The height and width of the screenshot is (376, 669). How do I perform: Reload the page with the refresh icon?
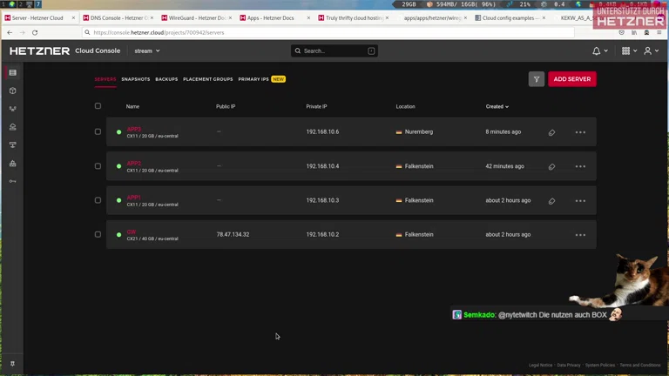[x=35, y=32]
